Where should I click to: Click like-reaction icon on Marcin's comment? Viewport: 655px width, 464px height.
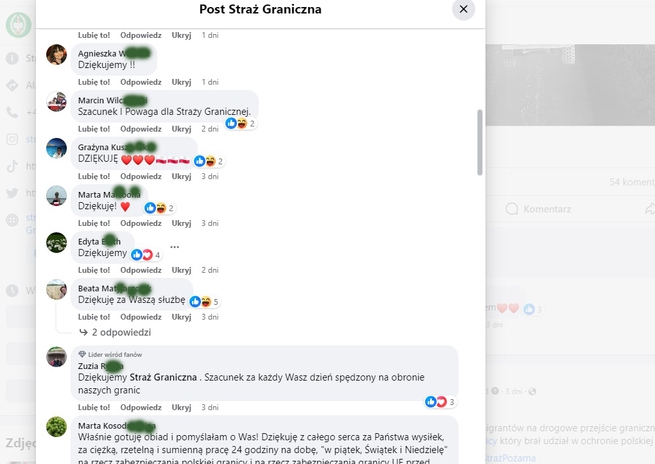pos(231,123)
